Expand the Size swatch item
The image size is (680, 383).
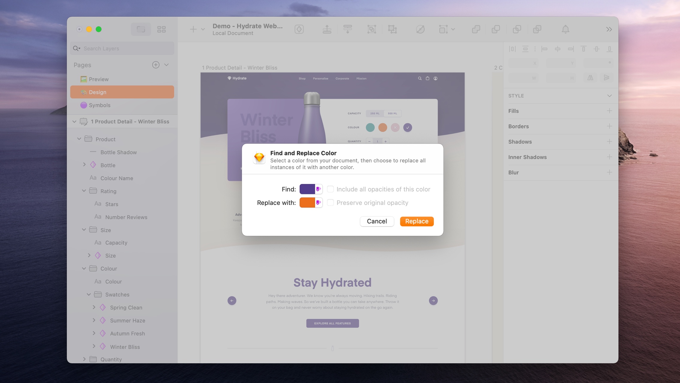point(89,256)
